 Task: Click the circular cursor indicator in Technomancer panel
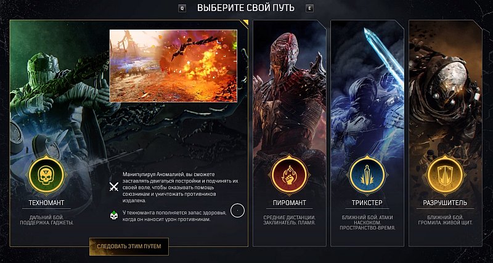pos(237,210)
